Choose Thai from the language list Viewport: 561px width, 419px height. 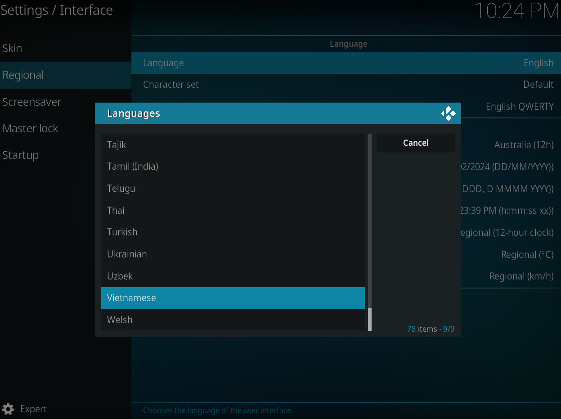[x=233, y=211]
